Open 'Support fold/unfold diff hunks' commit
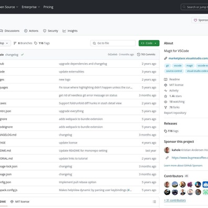Viewport: 208px width, 208px height. click(90, 103)
